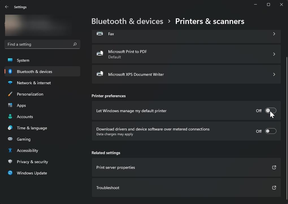288x204 pixels.
Task: Click the Bluetooth & devices sidebar icon
Action: click(10, 72)
